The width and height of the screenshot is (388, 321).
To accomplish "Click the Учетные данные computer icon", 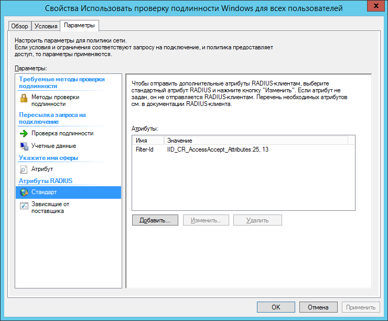I will [24, 146].
